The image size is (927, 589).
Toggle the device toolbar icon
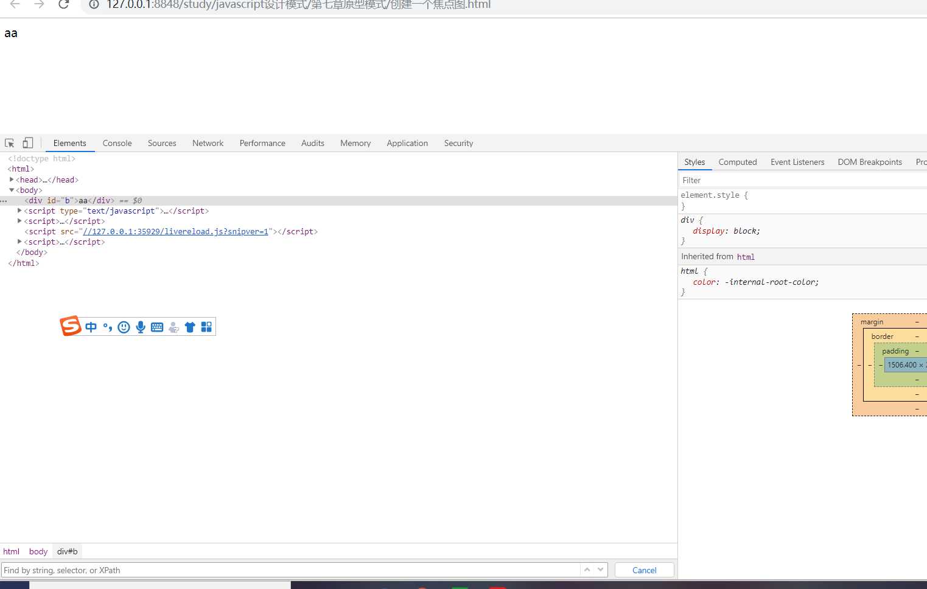point(28,143)
